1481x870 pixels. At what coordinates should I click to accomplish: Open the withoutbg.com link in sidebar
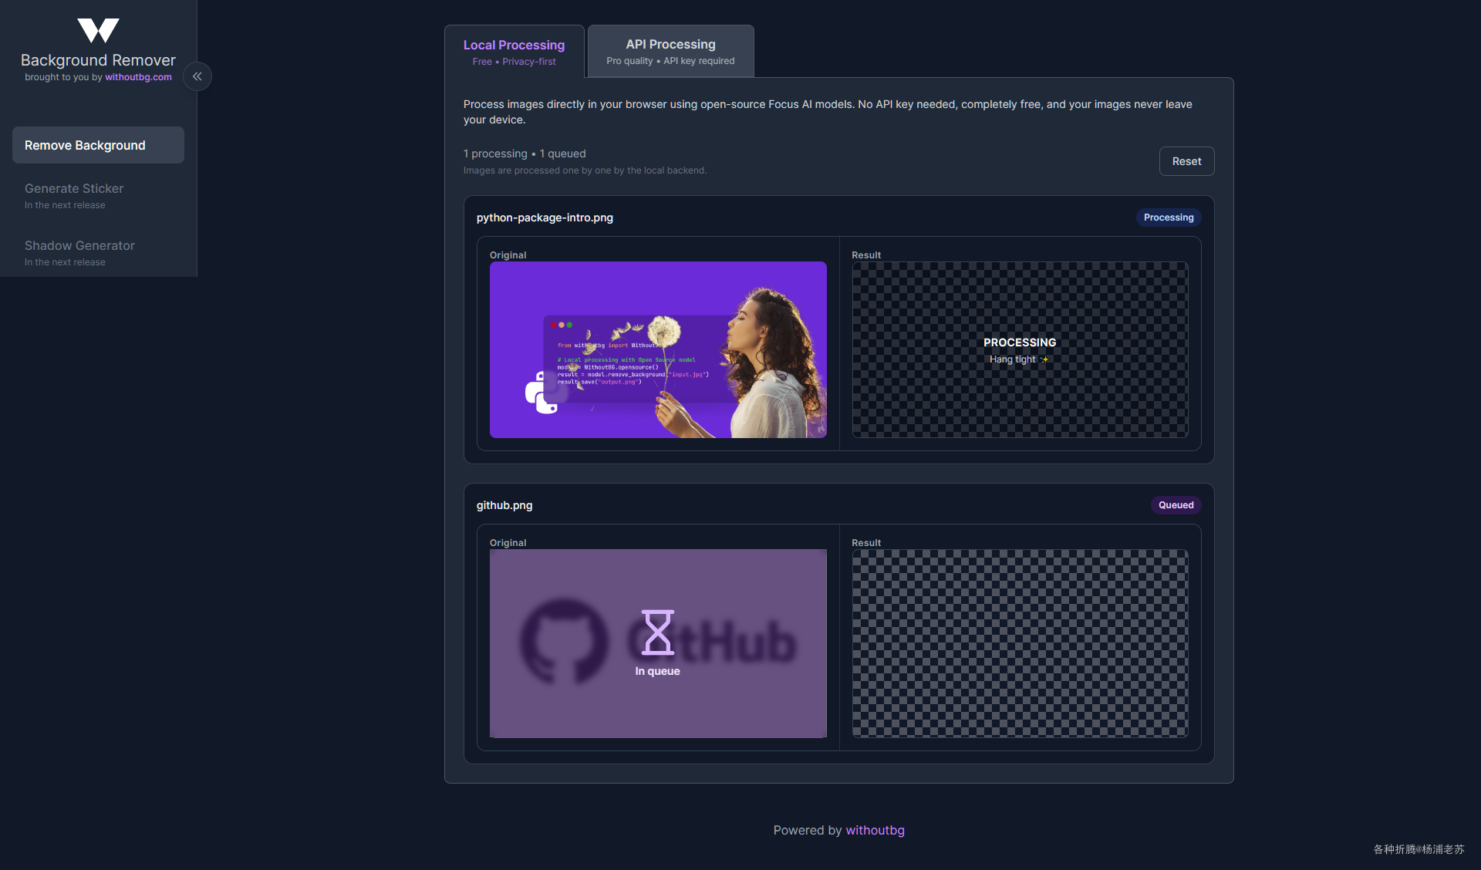(138, 77)
